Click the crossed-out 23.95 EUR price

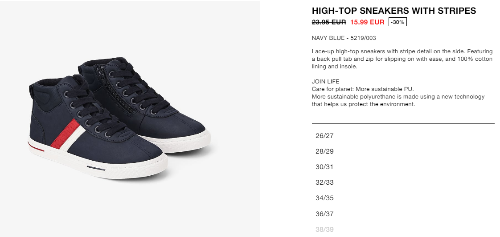click(x=329, y=22)
